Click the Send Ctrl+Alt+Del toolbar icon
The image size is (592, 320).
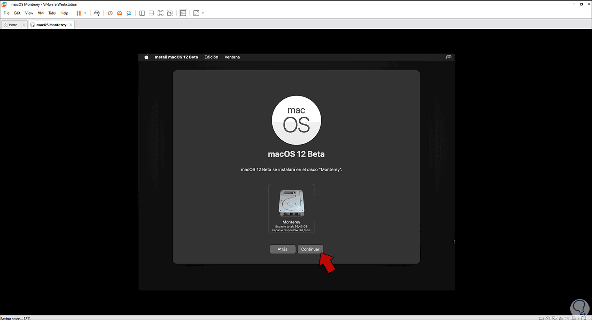[x=97, y=13]
